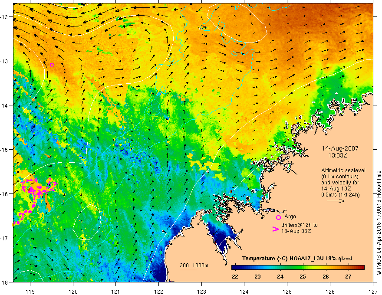Click the closed white sea-level contour near 120.3E 16.7S
The image size is (382, 295).
(x=87, y=222)
